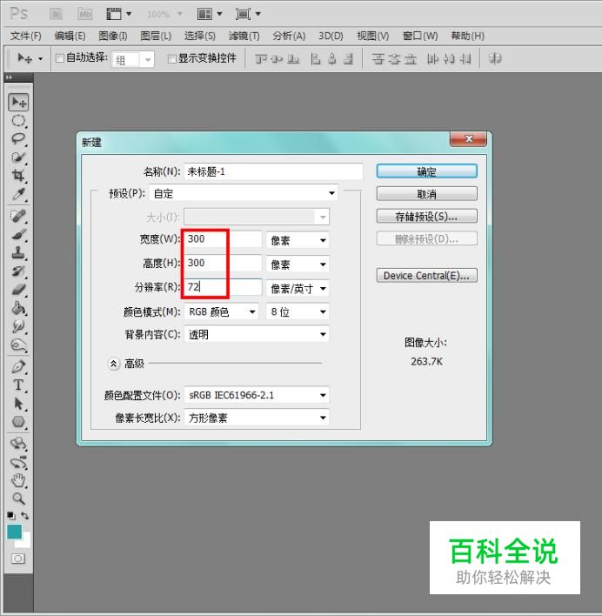
Task: Open the height unit dropdown
Action: (x=298, y=264)
